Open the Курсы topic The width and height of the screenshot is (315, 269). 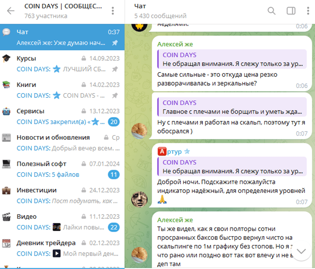(62, 64)
